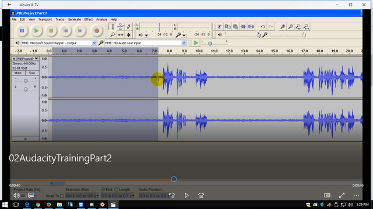The width and height of the screenshot is (373, 209).
Task: Open File Explorer from the taskbar
Action: click(59, 204)
